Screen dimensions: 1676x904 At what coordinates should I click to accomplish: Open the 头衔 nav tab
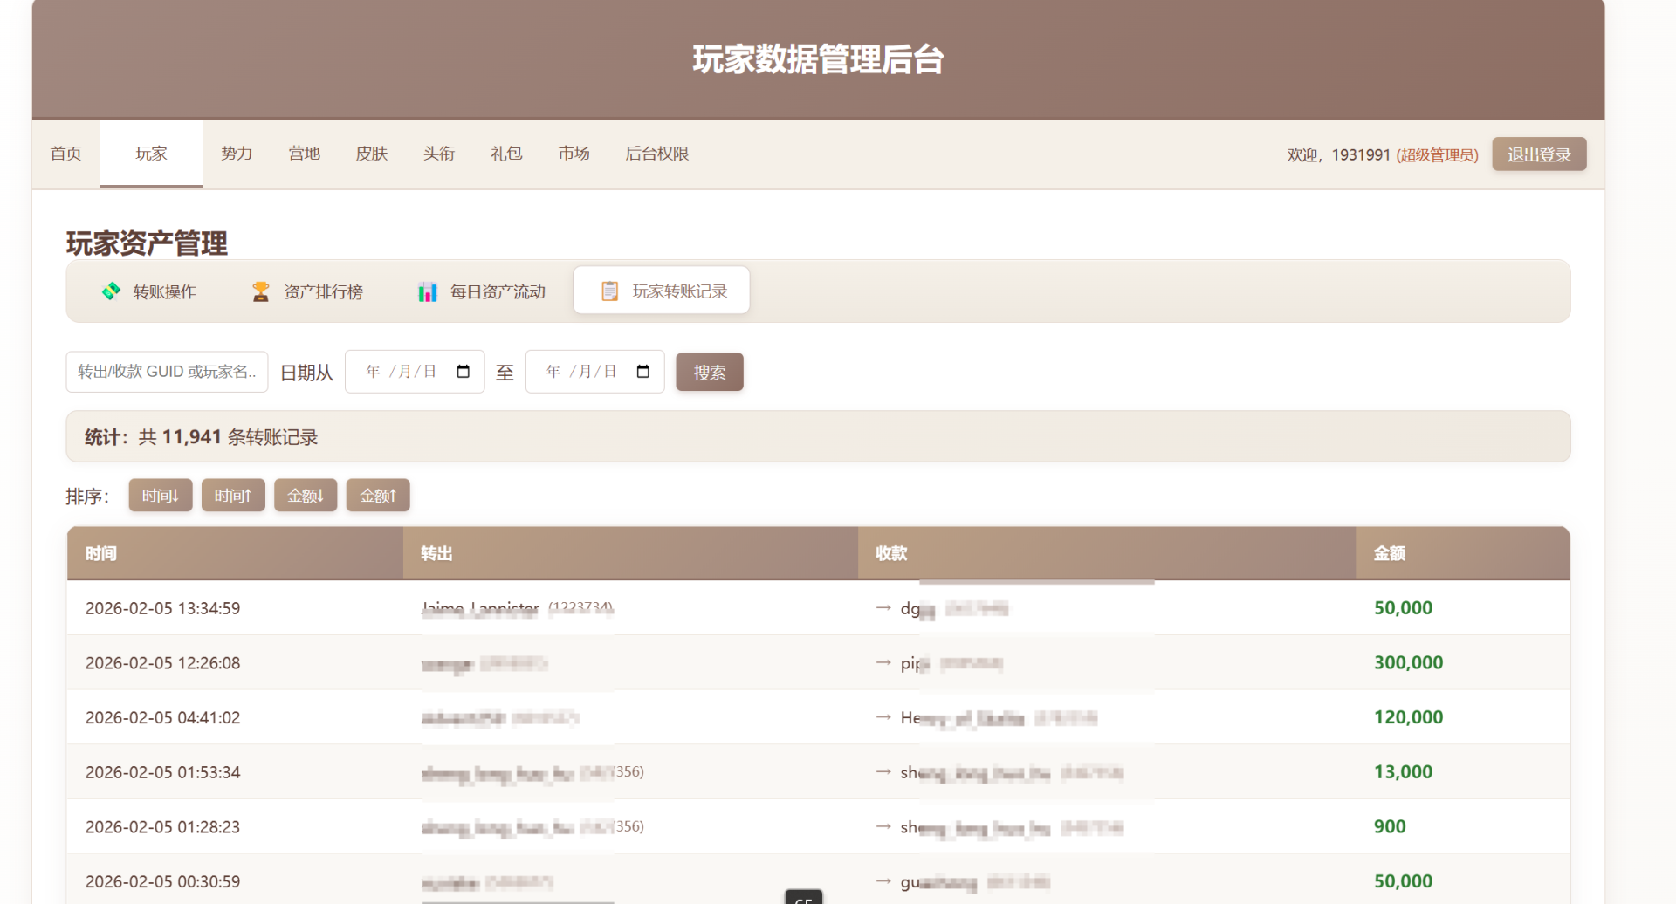coord(439,154)
